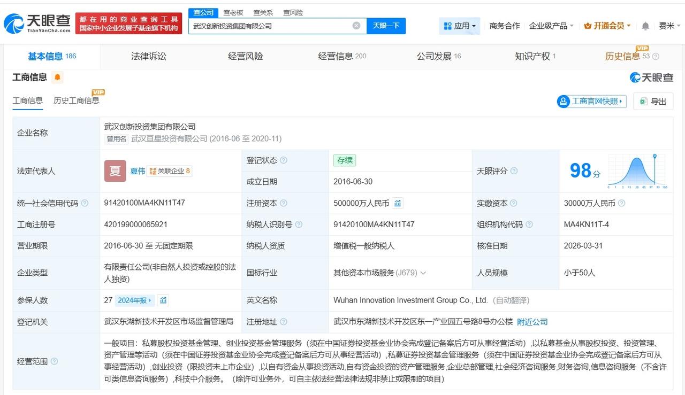Click former name 武汉巨星投资有限公司
685x395 pixels.
pyautogui.click(x=169, y=139)
